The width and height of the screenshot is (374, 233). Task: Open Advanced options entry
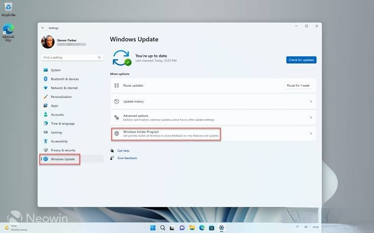click(x=214, y=117)
